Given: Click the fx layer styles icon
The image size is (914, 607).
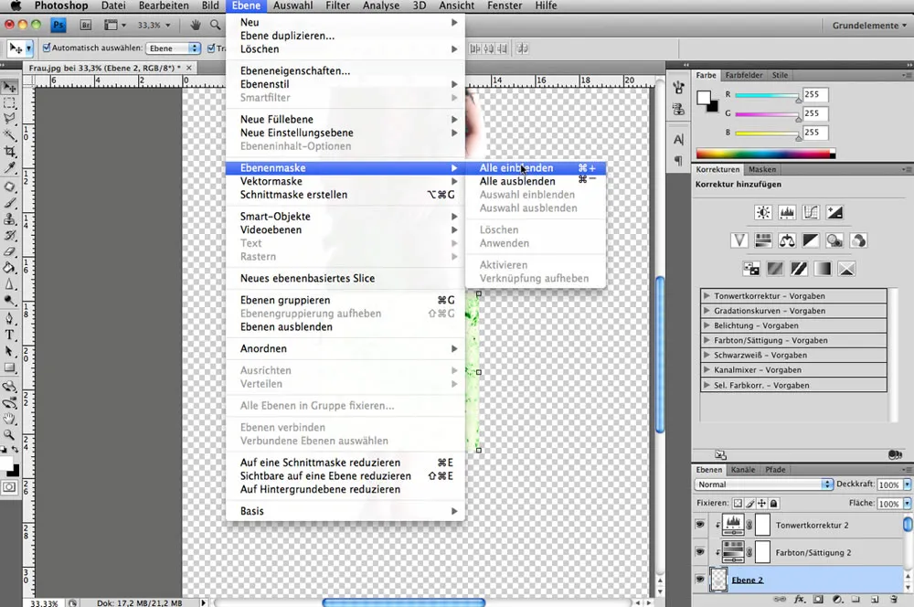Looking at the screenshot, I should pyautogui.click(x=799, y=600).
